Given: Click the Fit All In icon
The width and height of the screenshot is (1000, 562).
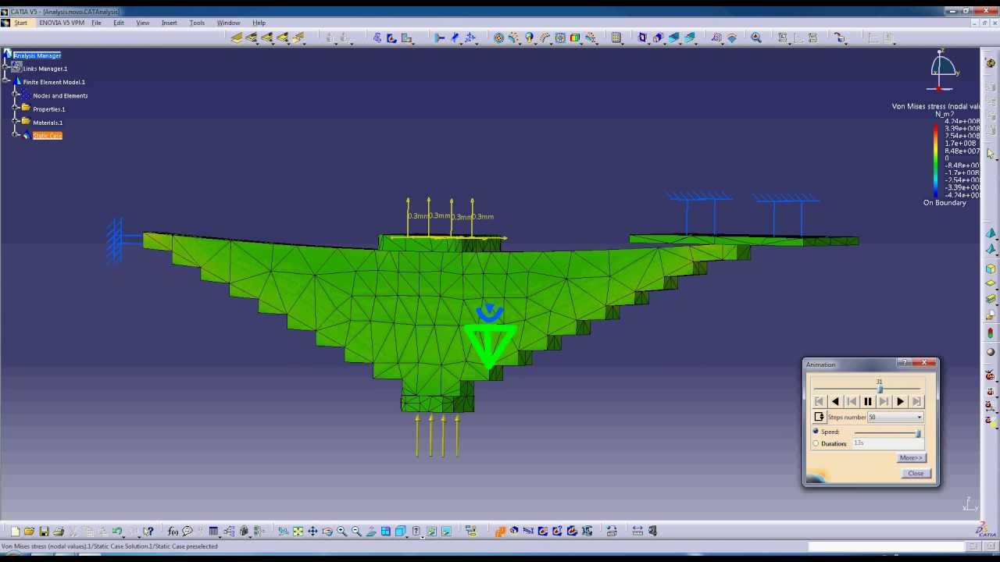Looking at the screenshot, I should 298,532.
